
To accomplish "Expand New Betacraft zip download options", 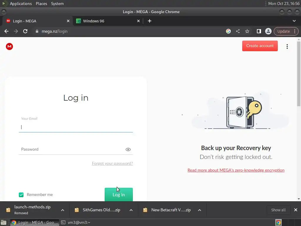I will pyautogui.click(x=200, y=210).
